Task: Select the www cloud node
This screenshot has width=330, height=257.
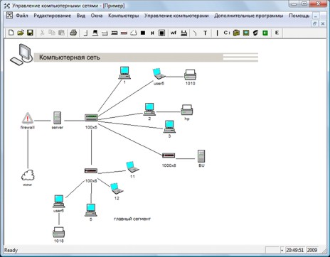Action: [28, 175]
